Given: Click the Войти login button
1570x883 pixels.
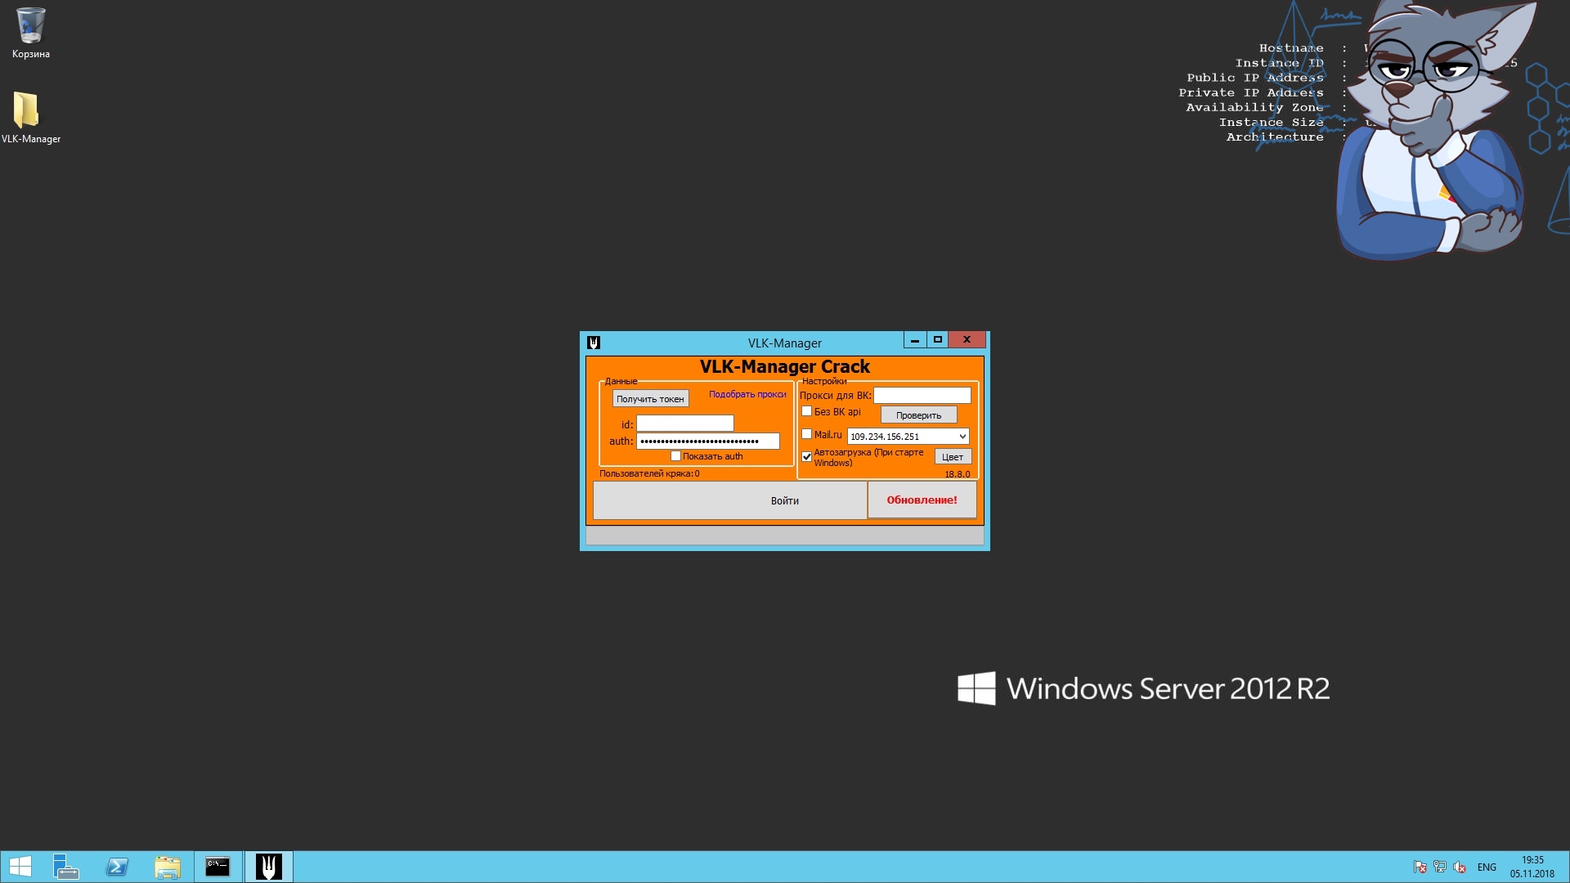Looking at the screenshot, I should point(730,500).
